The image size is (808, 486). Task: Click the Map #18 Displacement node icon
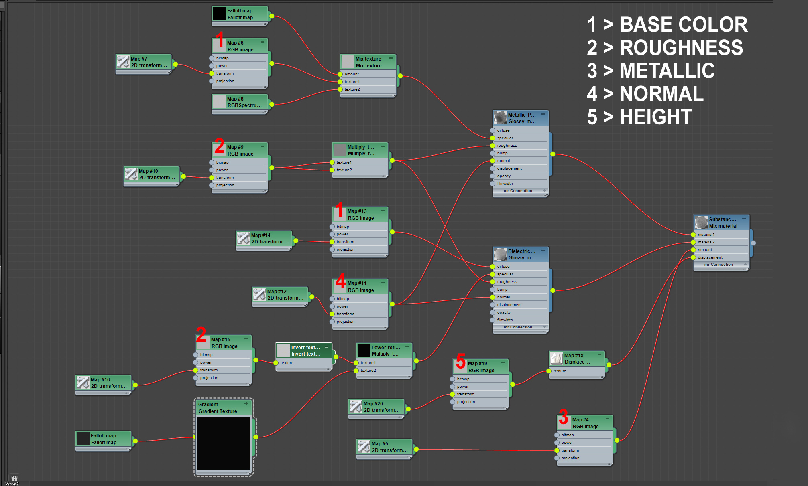tap(556, 358)
